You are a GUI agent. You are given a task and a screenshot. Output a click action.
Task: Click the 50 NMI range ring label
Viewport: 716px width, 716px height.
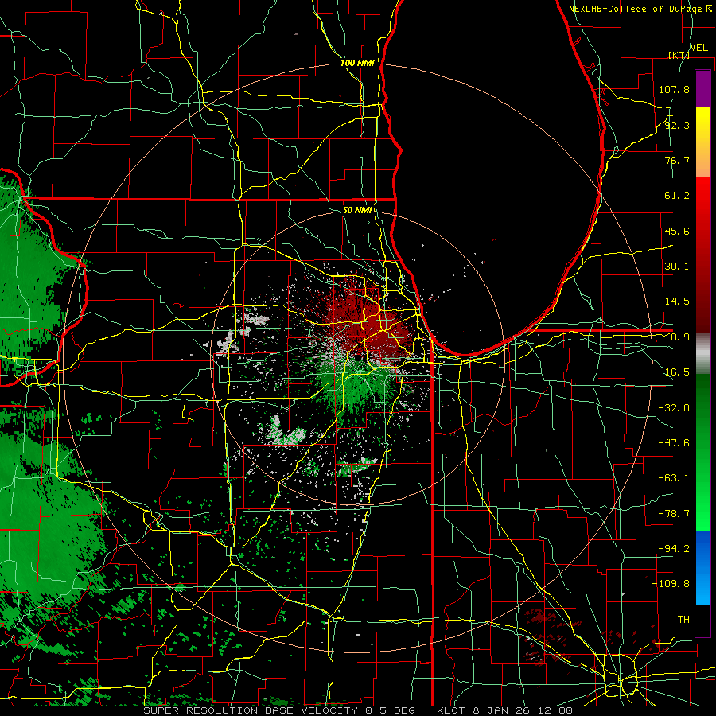click(x=357, y=210)
